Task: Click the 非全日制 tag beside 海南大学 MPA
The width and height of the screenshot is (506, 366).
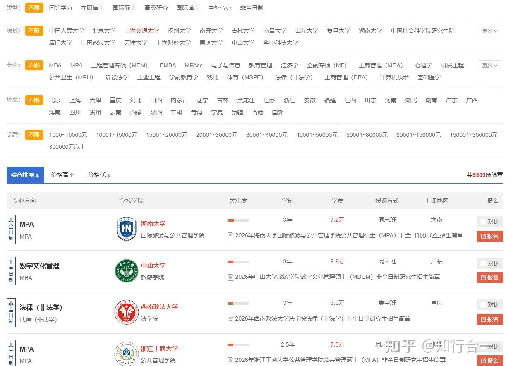Action: [11, 230]
